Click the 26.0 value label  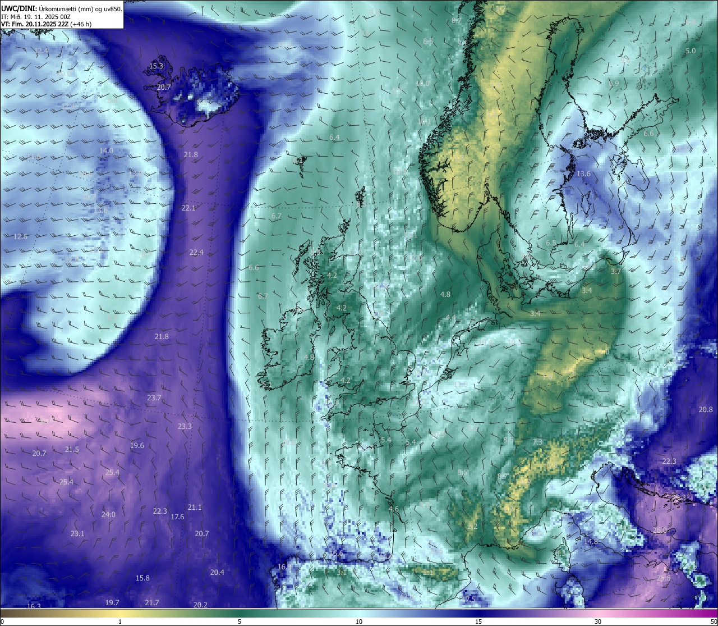[x=660, y=530]
